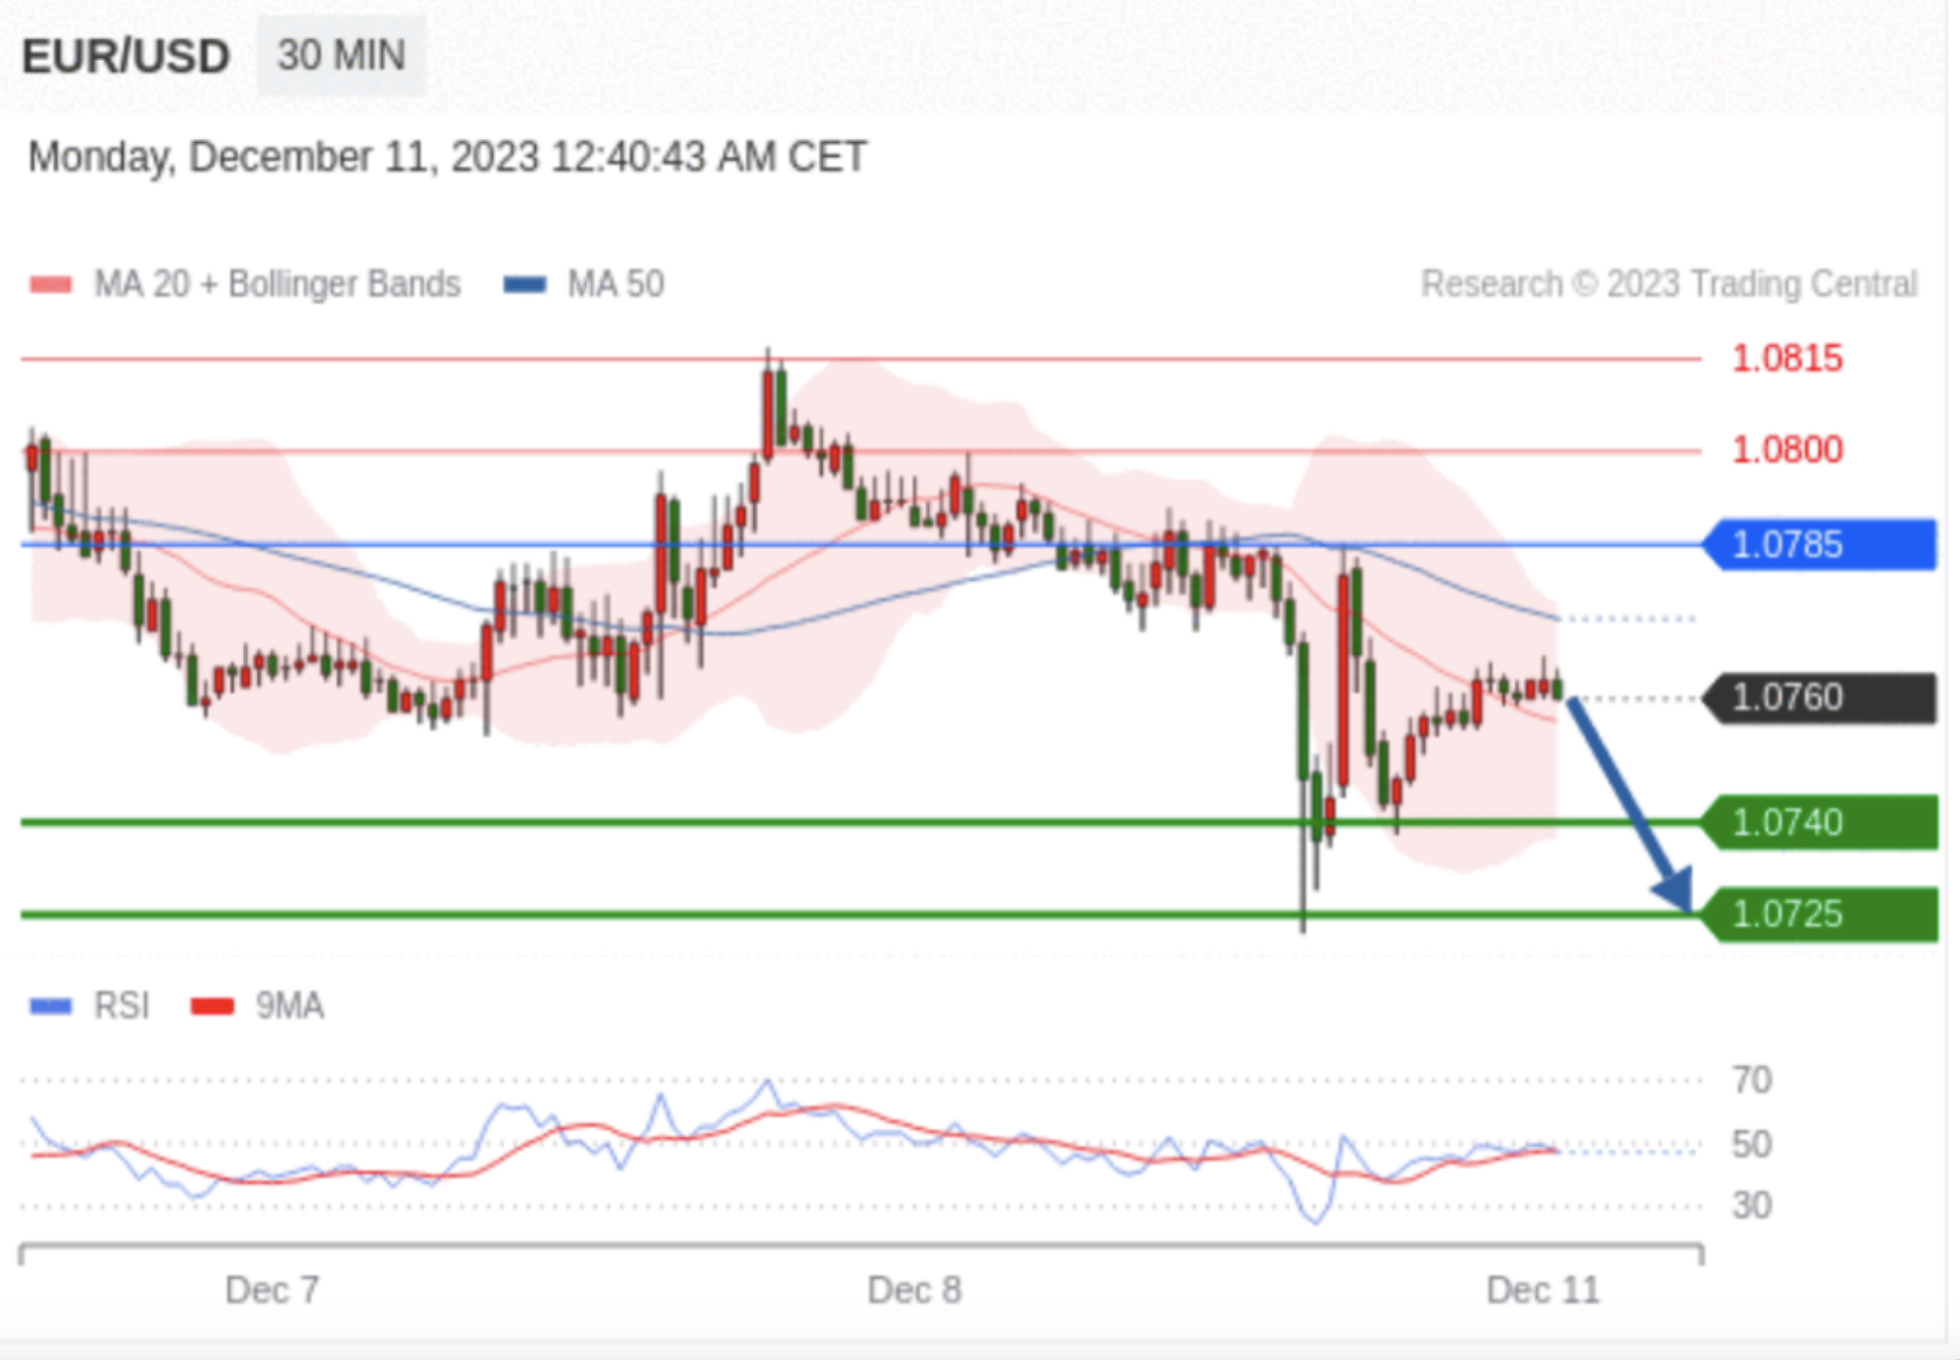Click 'Research © 2023 Trading Central' credit
Image resolution: width=1960 pixels, height=1360 pixels.
click(1669, 284)
